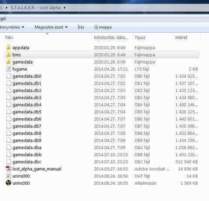Image resolution: width=209 pixels, height=201 pixels.
Task: Click the lost_alpha_game_manual PDF icon
Action: coord(8,169)
